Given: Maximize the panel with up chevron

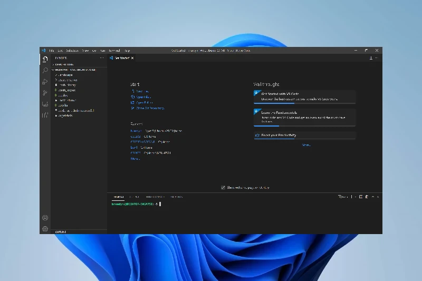Looking at the screenshot, I should coord(373,197).
